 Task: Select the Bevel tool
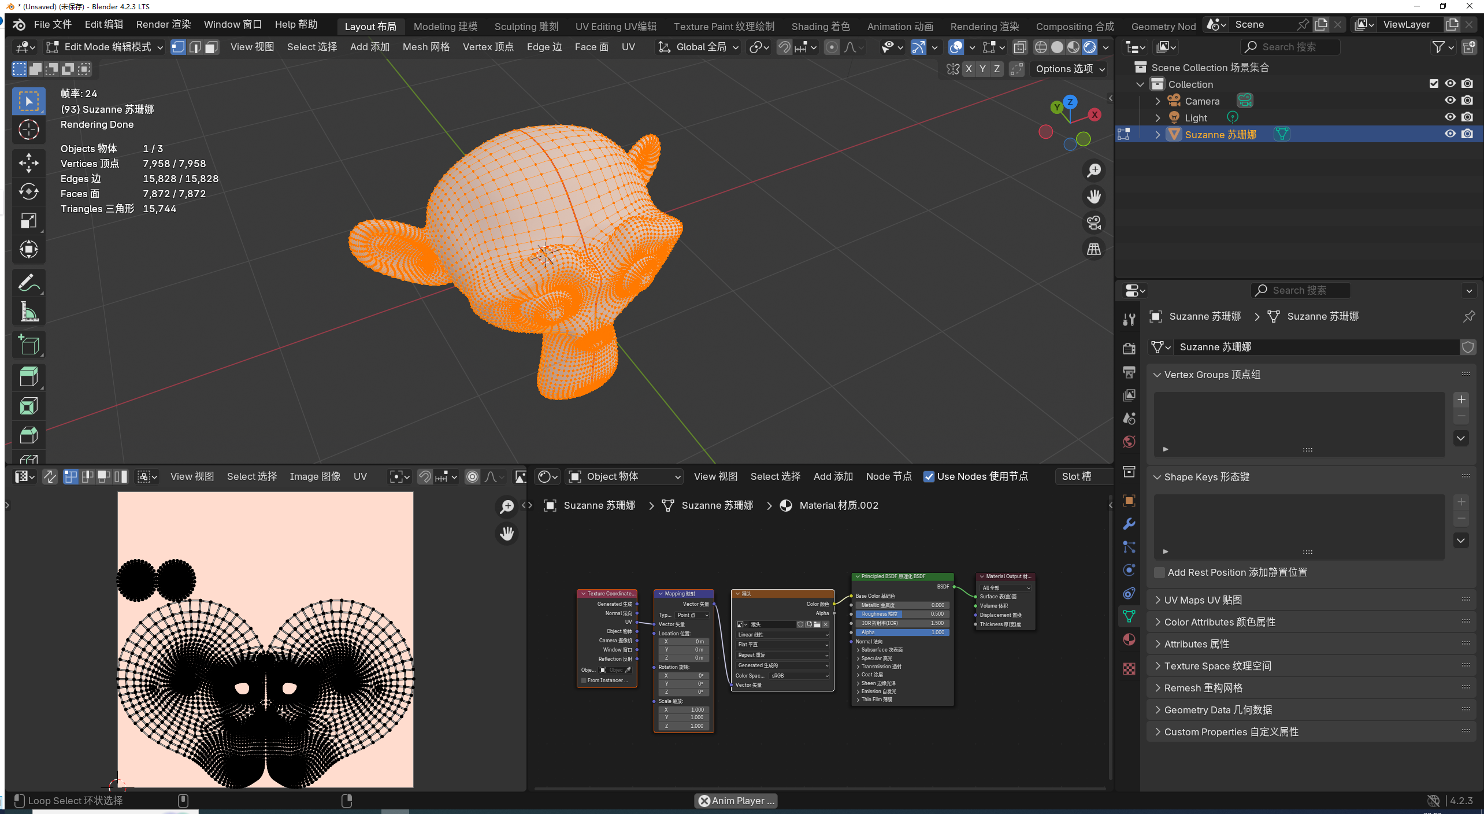coord(28,435)
